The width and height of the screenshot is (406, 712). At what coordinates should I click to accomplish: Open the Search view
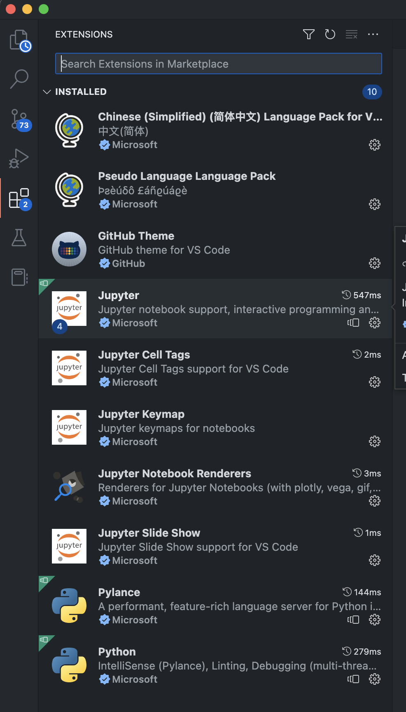click(x=19, y=78)
